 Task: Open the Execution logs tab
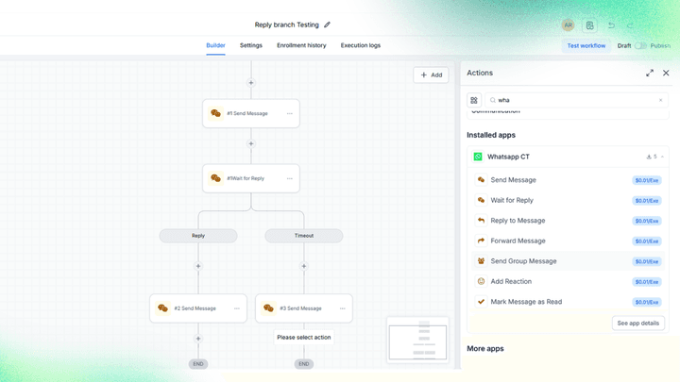[361, 45]
